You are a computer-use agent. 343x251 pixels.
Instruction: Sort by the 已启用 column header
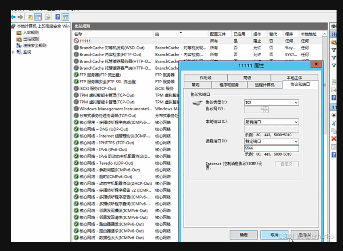point(241,34)
